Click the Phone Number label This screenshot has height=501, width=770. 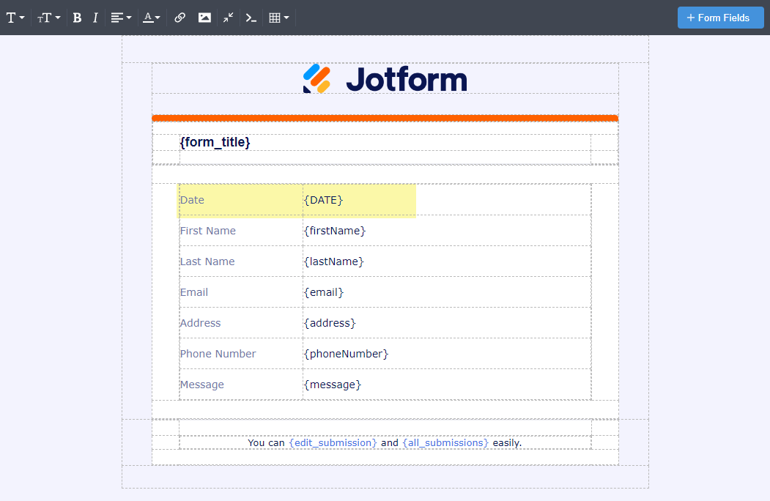(x=218, y=354)
